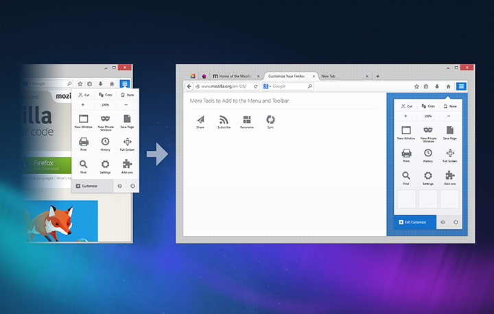Click the Sync icon in customize page

click(270, 120)
